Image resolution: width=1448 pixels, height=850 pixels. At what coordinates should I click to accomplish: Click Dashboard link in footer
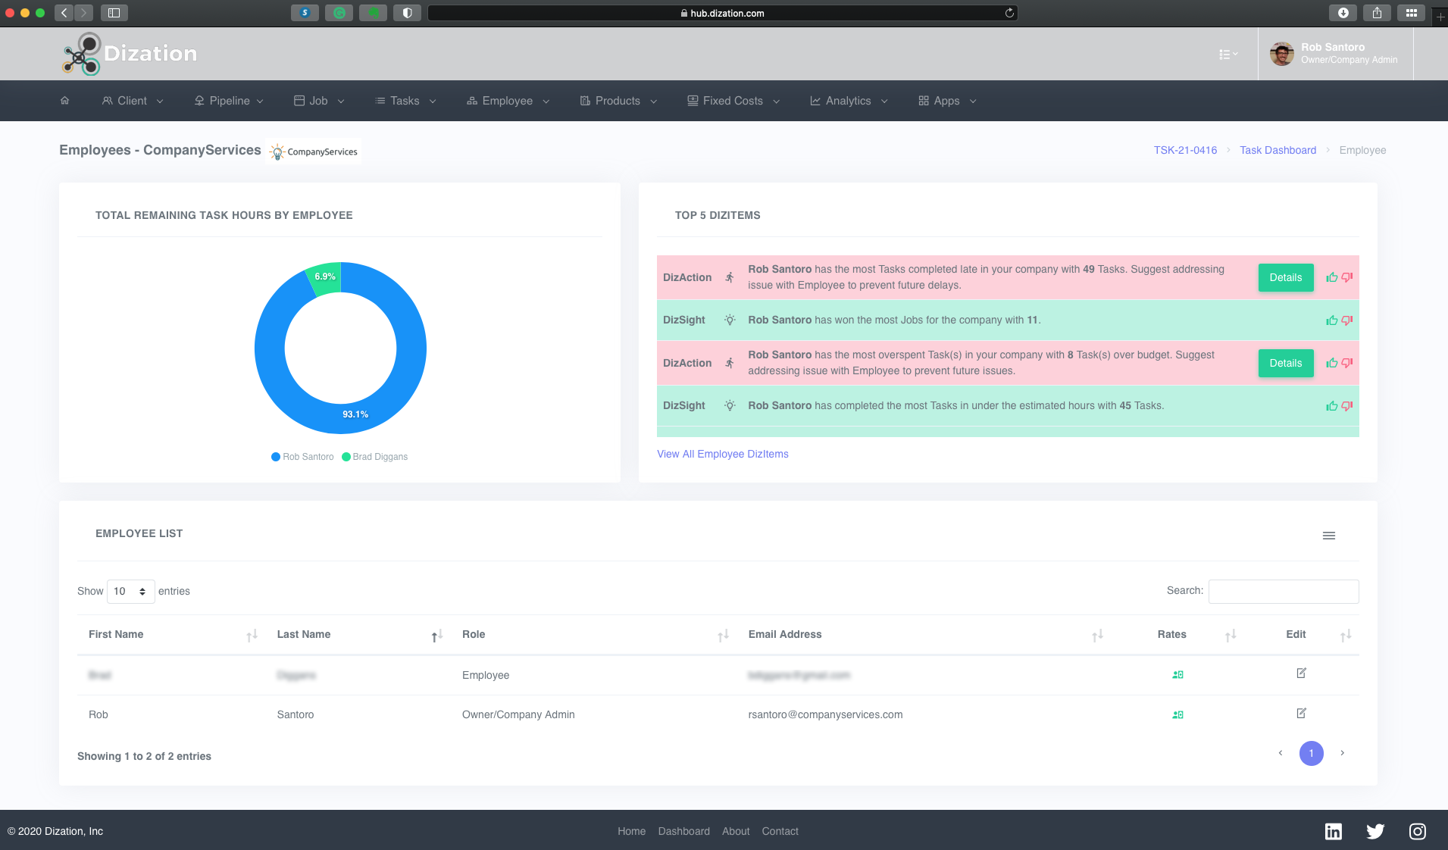click(683, 831)
